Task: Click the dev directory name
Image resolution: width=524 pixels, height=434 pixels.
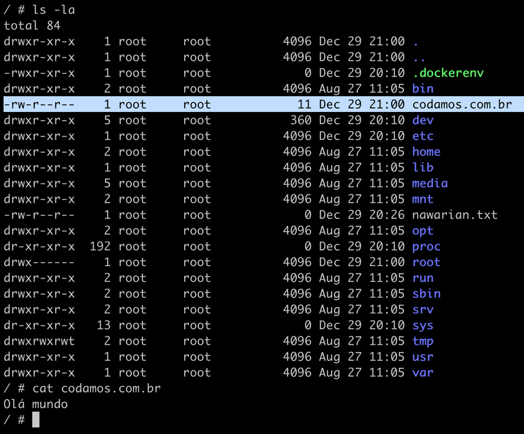Action: (422, 120)
